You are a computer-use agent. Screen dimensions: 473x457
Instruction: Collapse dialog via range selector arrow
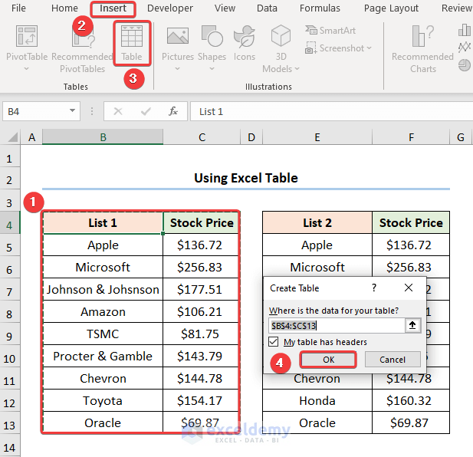(x=412, y=325)
